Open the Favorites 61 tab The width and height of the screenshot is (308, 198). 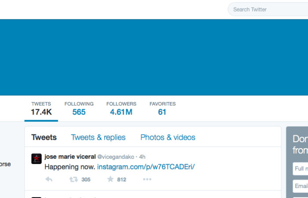[x=162, y=109]
